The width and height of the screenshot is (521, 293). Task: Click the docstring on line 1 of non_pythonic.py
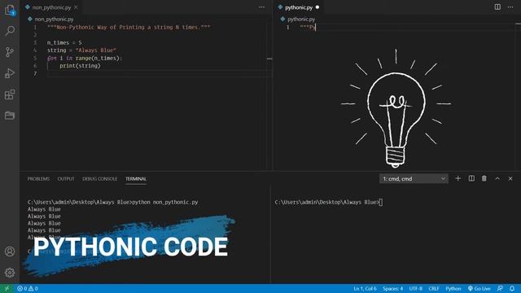click(x=129, y=27)
